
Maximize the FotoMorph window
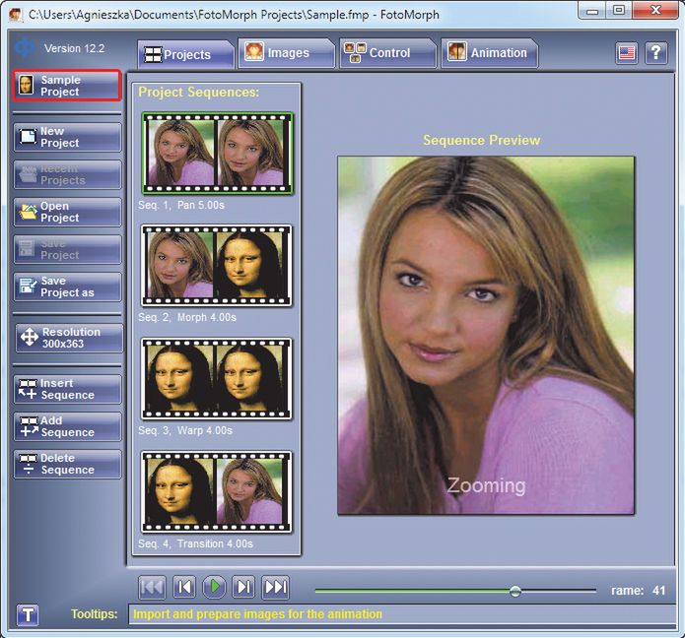tap(618, 10)
